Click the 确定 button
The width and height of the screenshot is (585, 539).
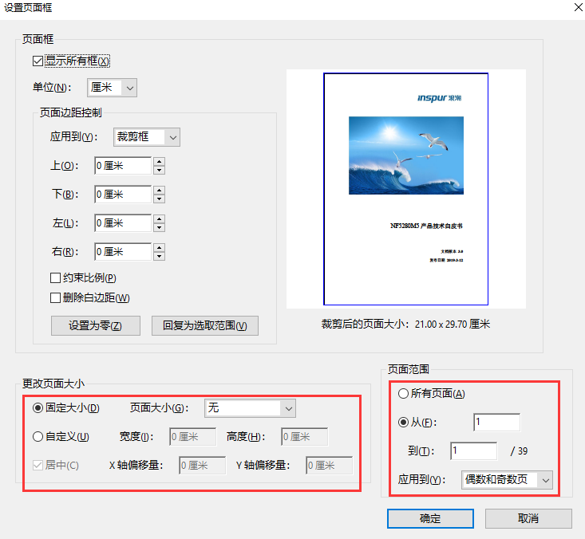click(430, 518)
